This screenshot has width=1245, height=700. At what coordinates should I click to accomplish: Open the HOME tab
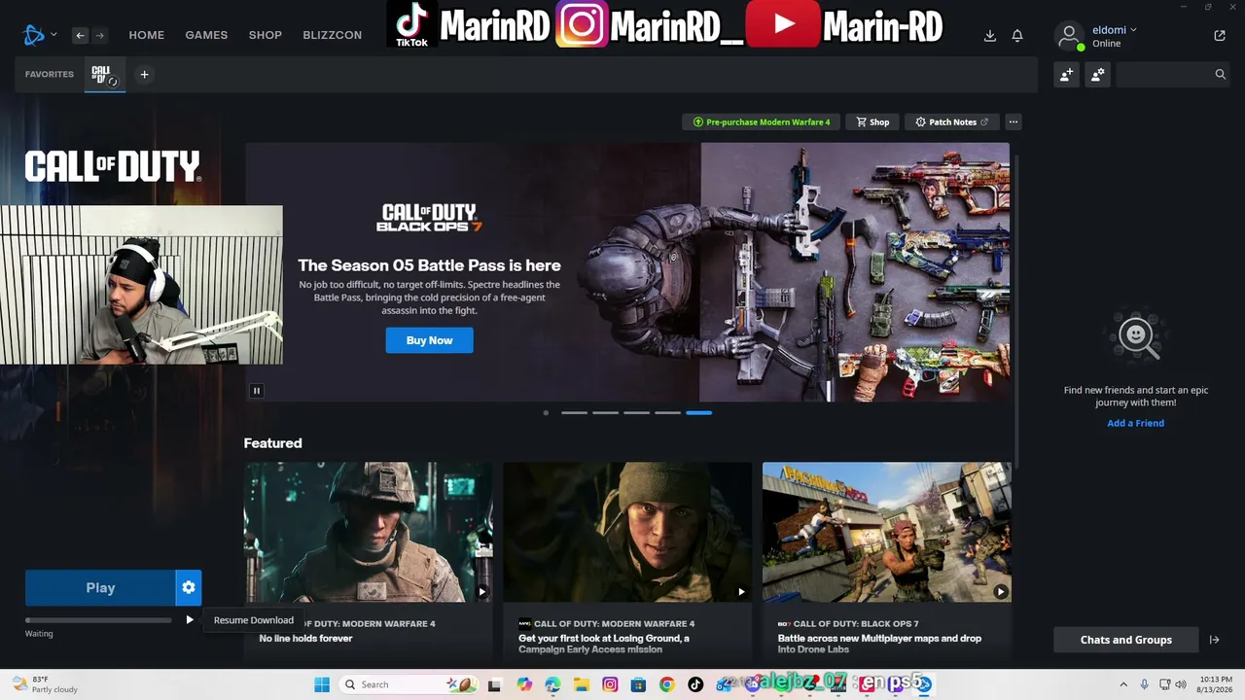click(147, 35)
